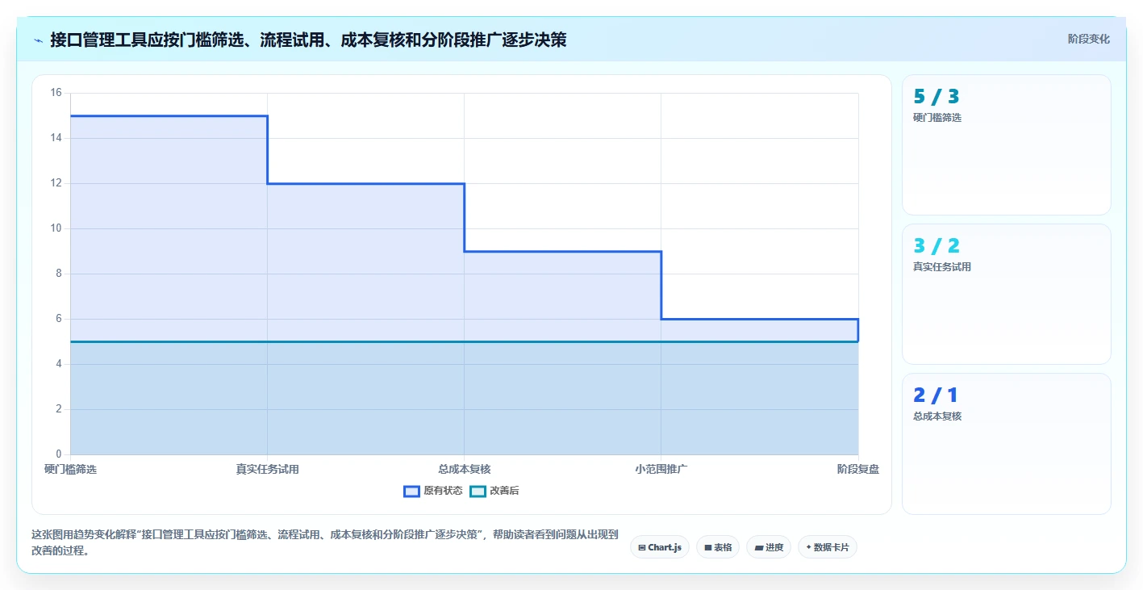Open the 2 / 1 总成本复核 card
Image resolution: width=1143 pixels, height=590 pixels.
[x=1007, y=444]
